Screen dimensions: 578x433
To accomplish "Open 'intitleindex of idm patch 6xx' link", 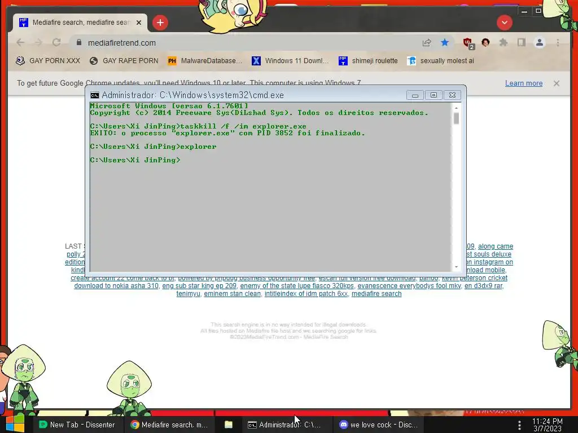I will (306, 294).
